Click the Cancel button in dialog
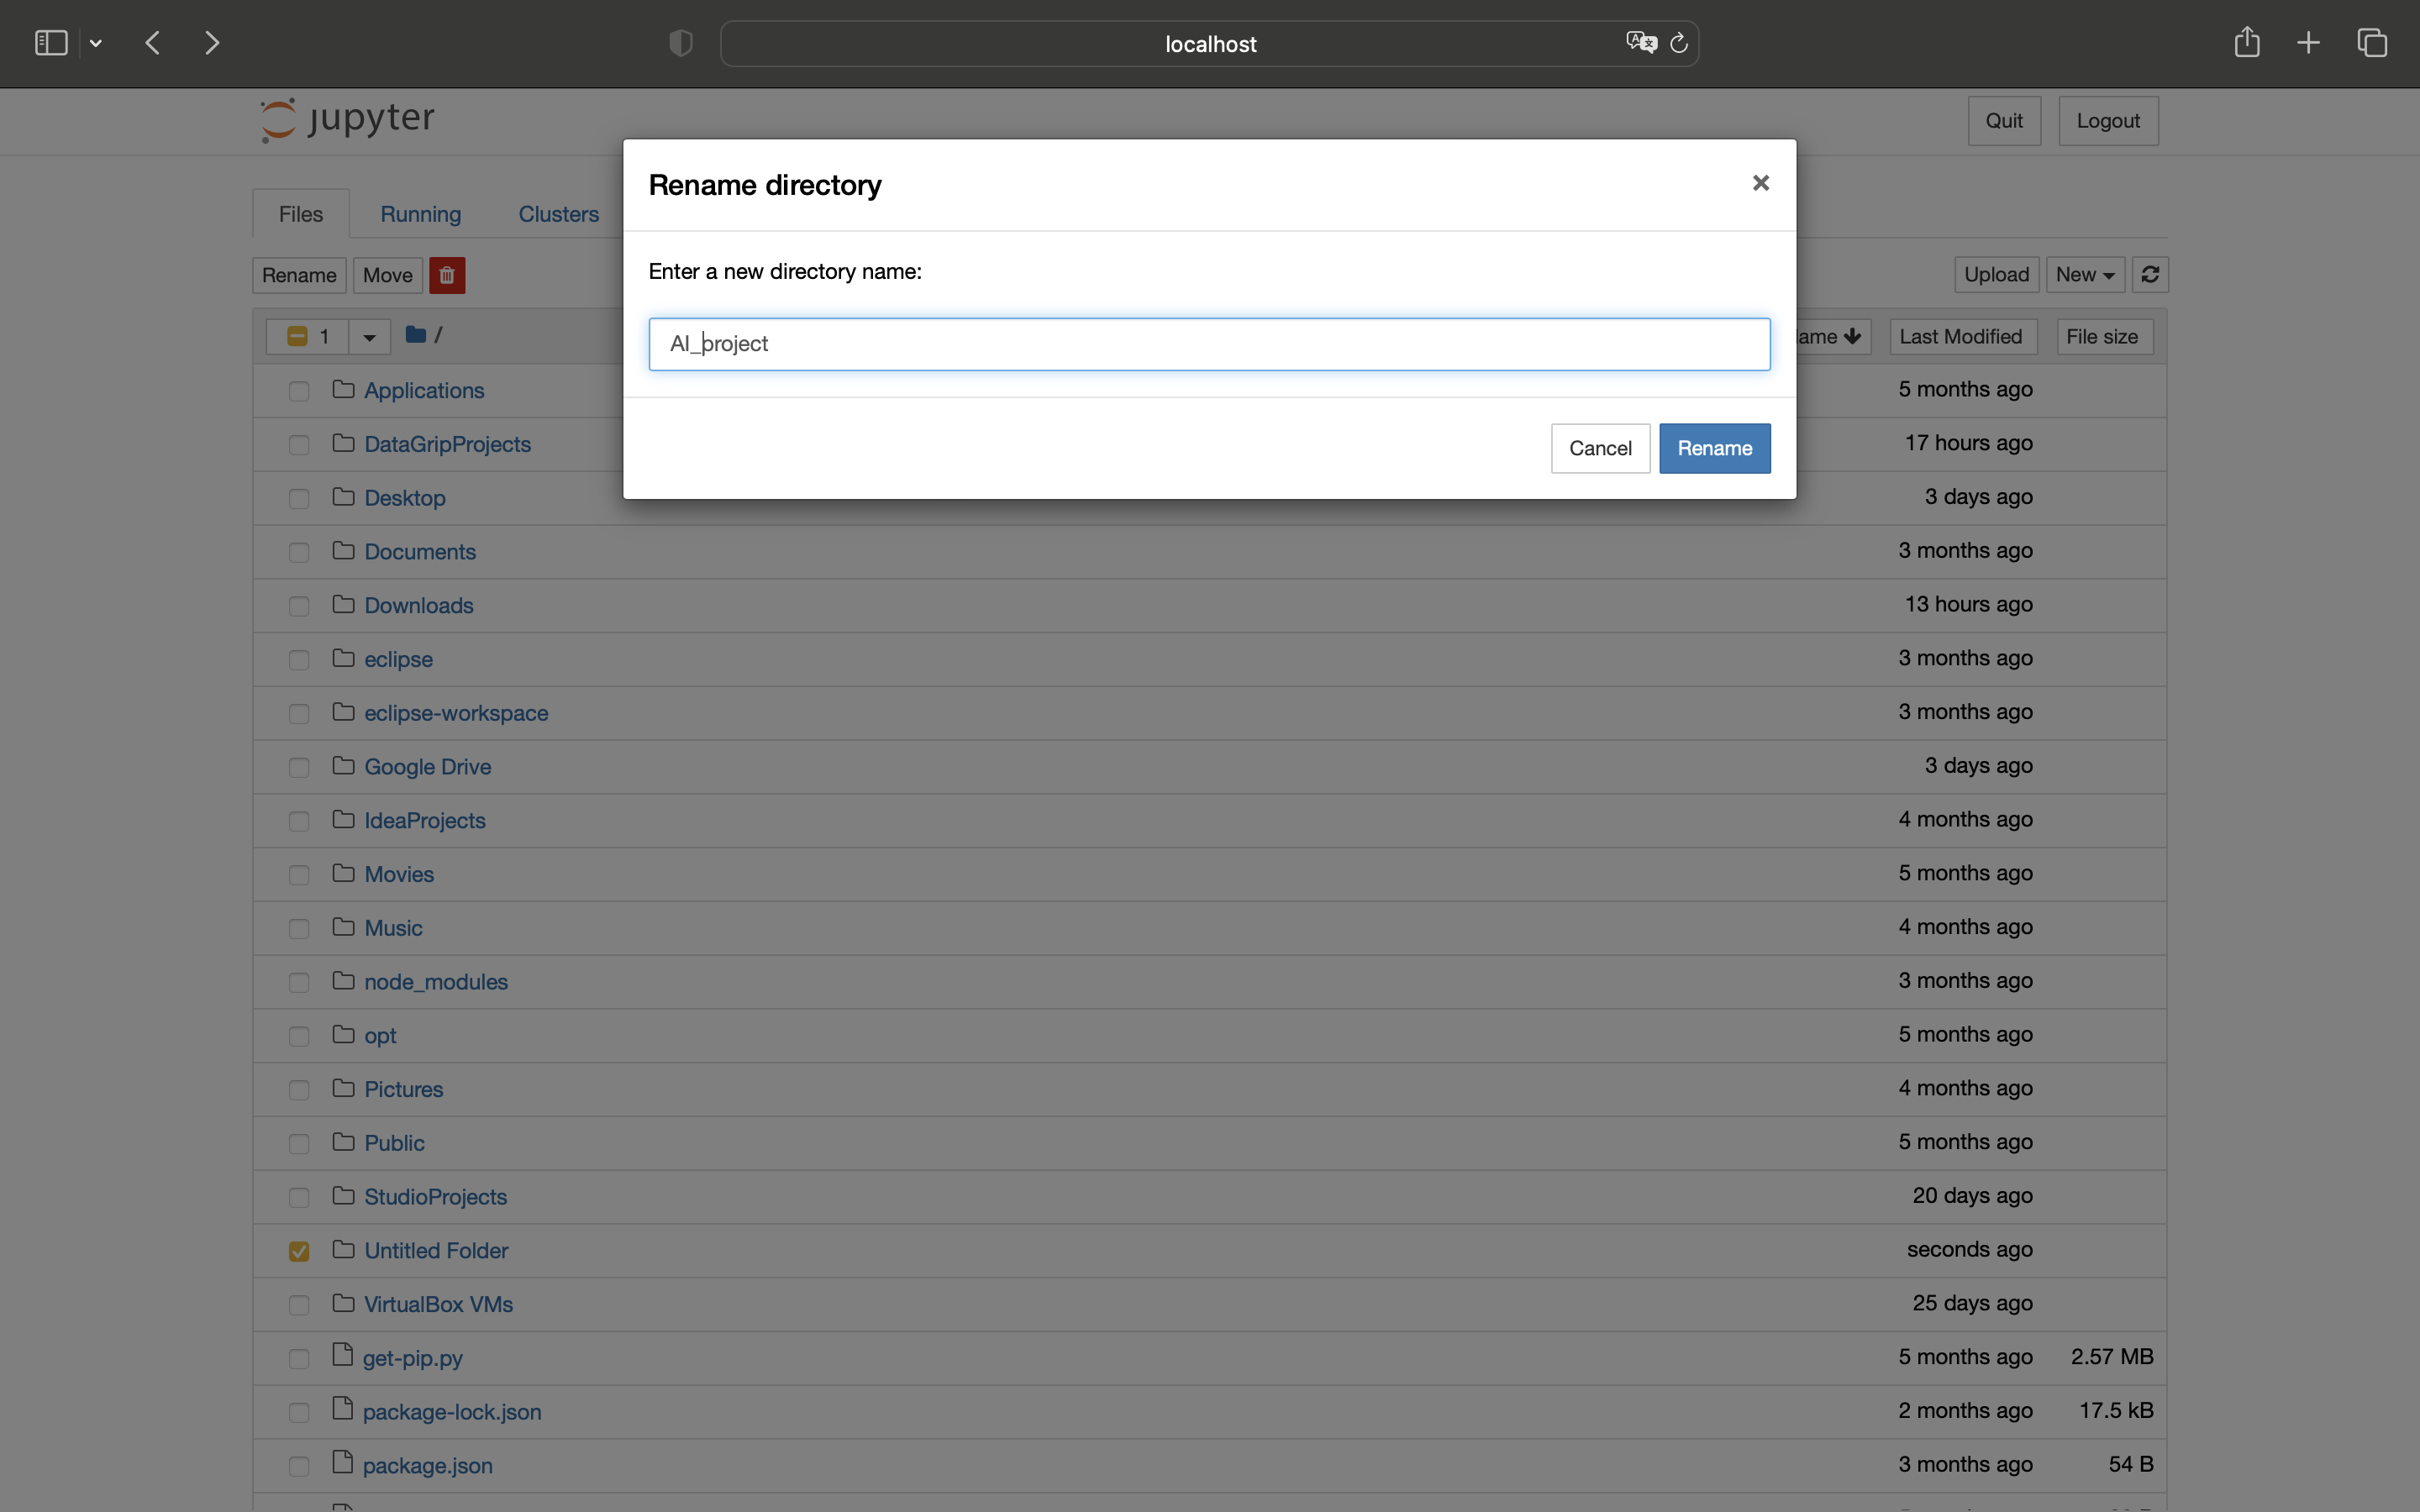 (x=1600, y=448)
